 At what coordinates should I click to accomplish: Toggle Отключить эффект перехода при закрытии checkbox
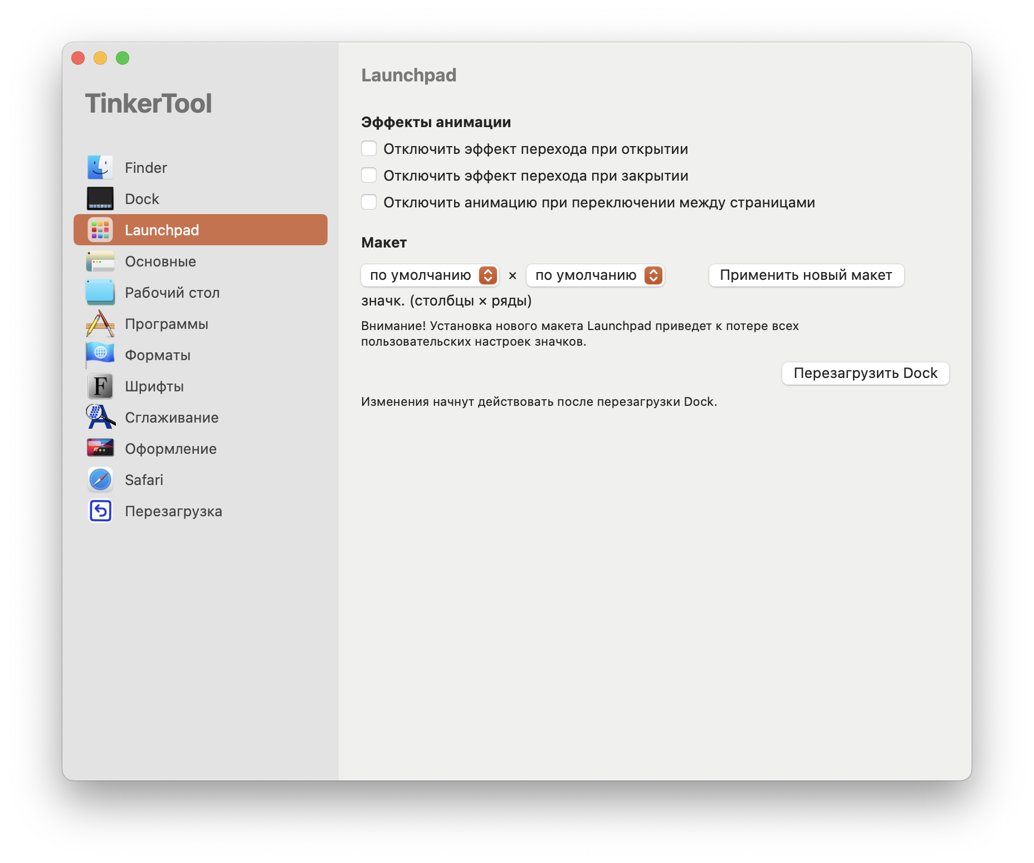point(369,176)
